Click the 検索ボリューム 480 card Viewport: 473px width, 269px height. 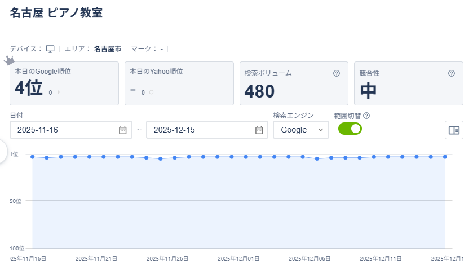[x=293, y=83]
